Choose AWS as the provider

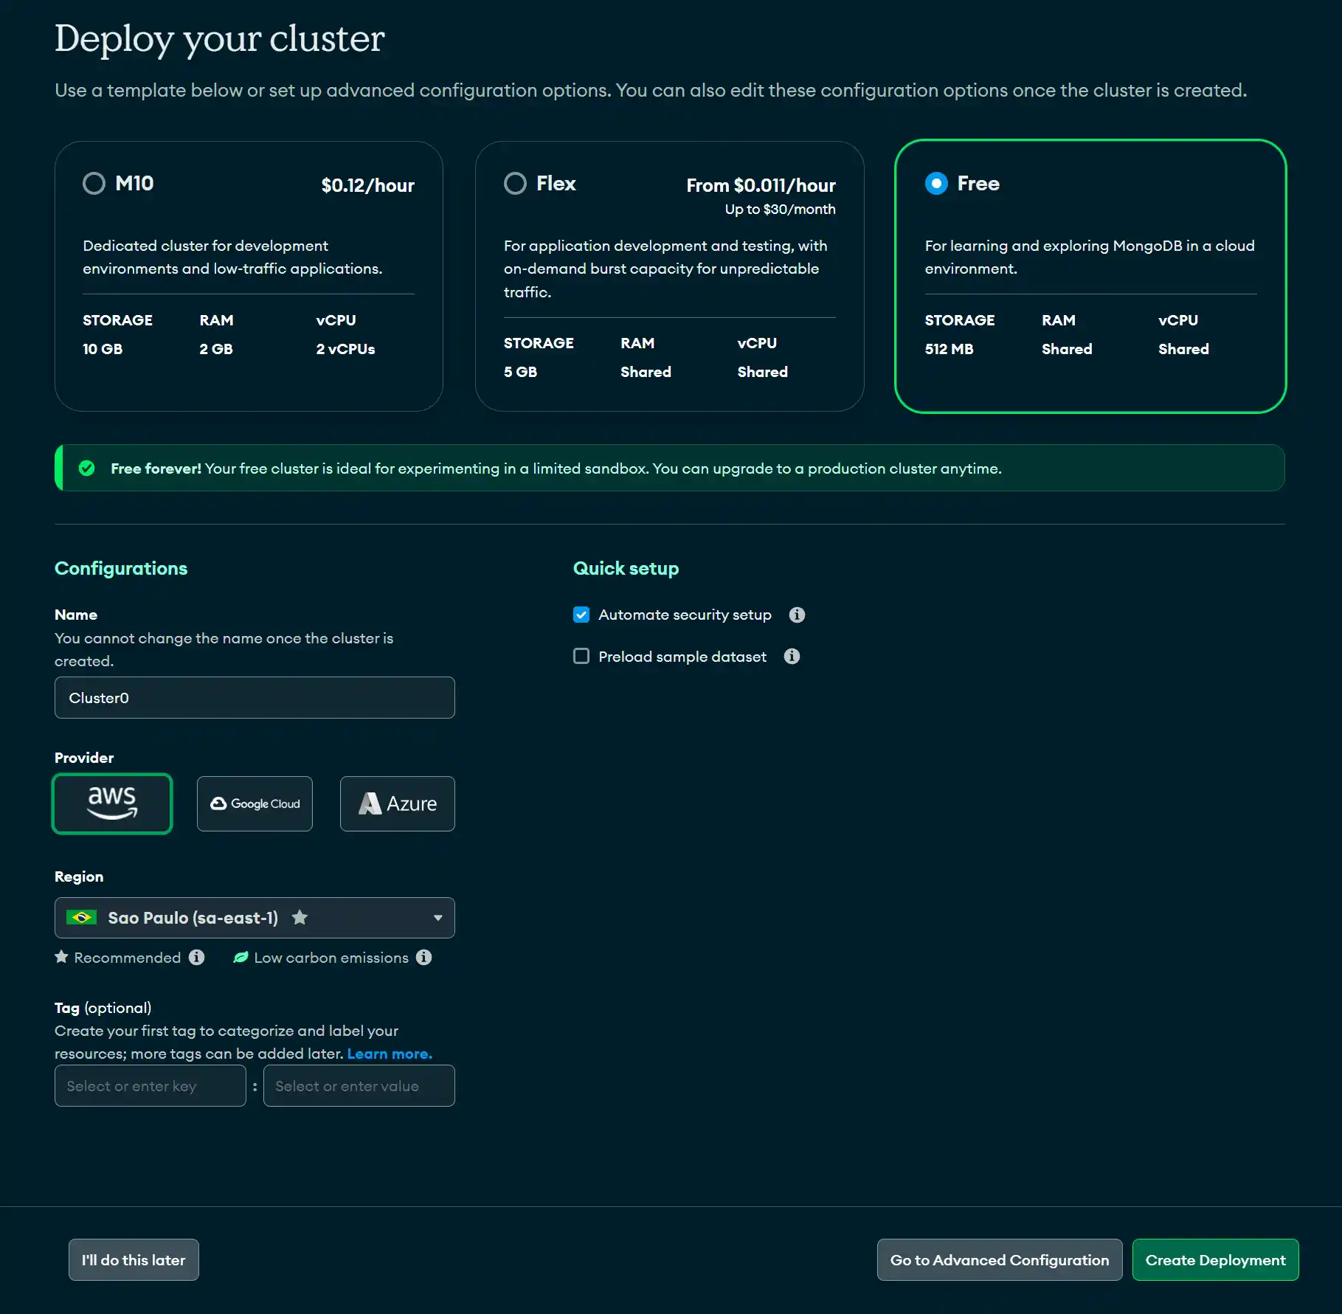point(112,803)
